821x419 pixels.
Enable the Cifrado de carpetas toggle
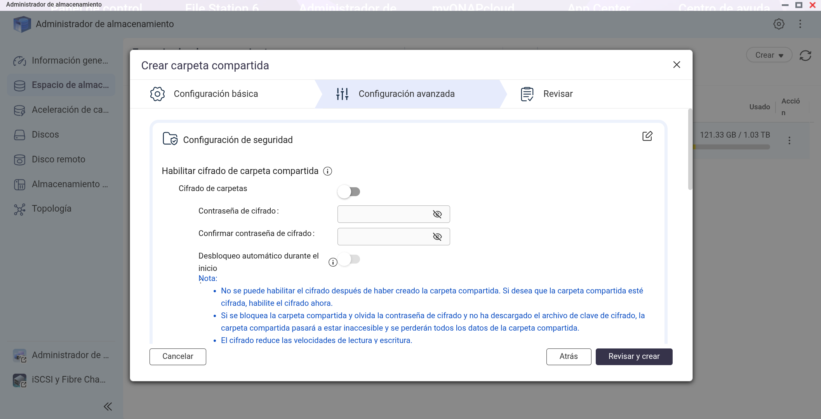(x=349, y=191)
